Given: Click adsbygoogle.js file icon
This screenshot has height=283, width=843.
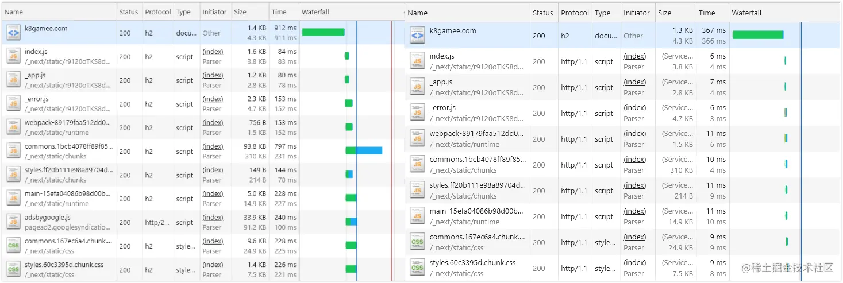Looking at the screenshot, I should pos(13,222).
